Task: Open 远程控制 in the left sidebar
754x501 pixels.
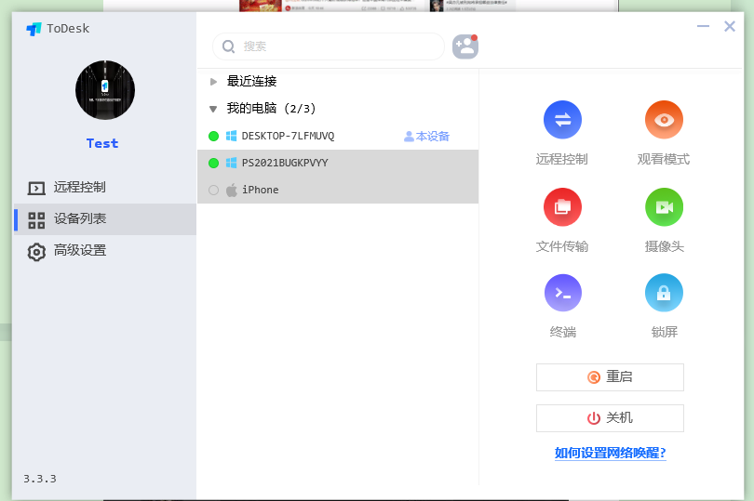Action: point(105,188)
